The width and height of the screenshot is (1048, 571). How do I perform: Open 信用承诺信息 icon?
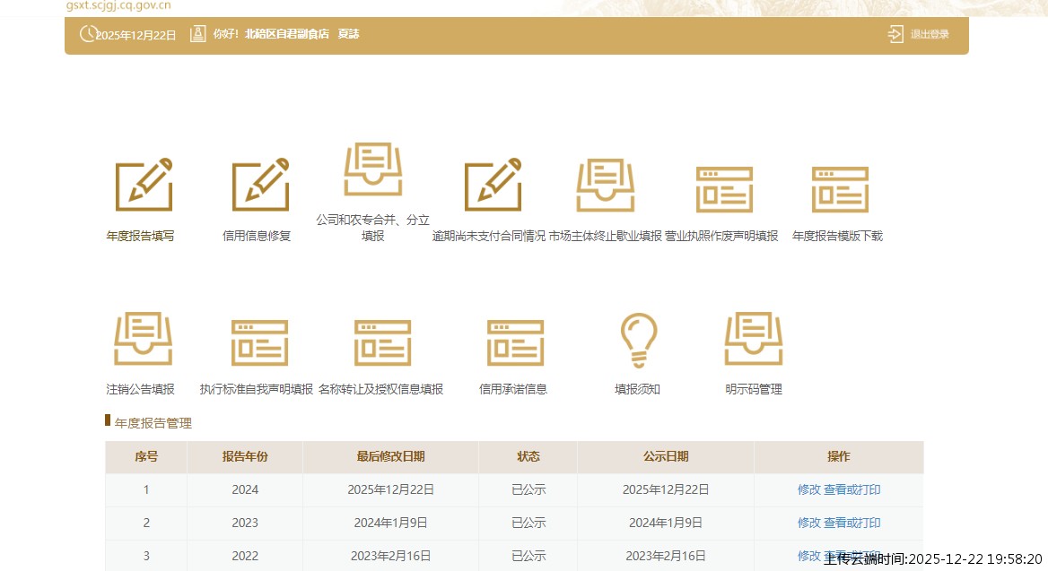click(x=514, y=342)
